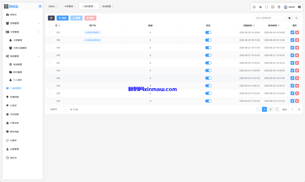Switch to the 系统配置 tab
Viewport: 305px width, 182px height.
click(106, 6)
